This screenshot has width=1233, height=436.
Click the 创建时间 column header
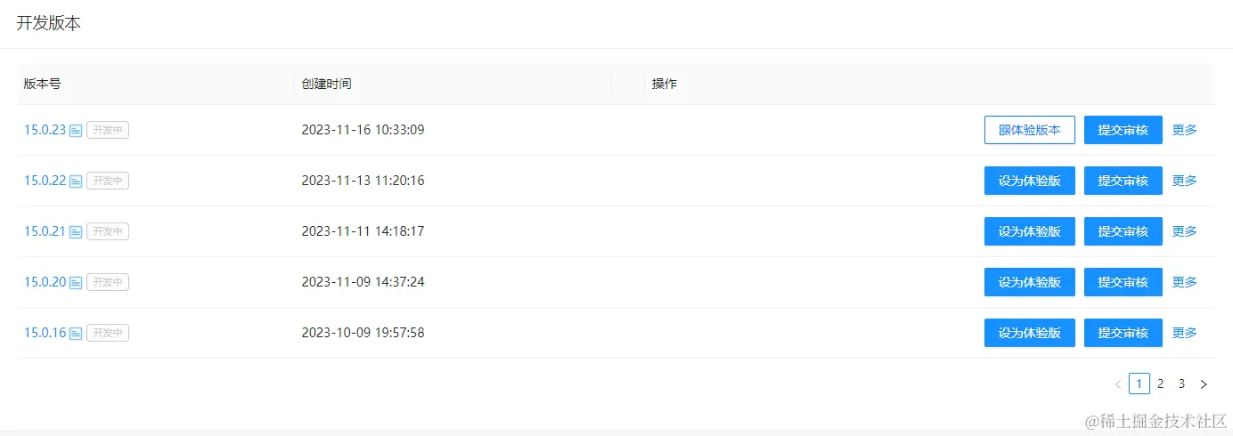pos(326,84)
